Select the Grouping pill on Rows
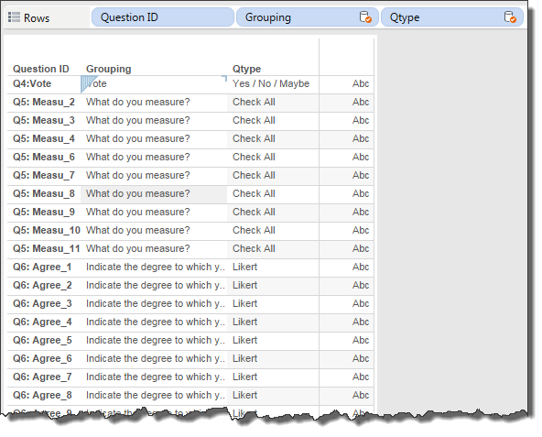 coord(308,17)
